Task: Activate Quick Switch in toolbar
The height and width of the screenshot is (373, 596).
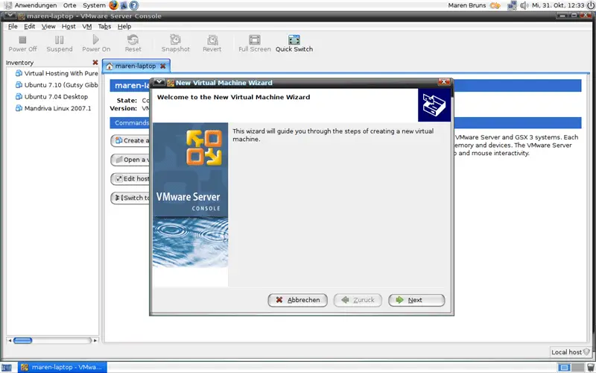Action: click(294, 40)
